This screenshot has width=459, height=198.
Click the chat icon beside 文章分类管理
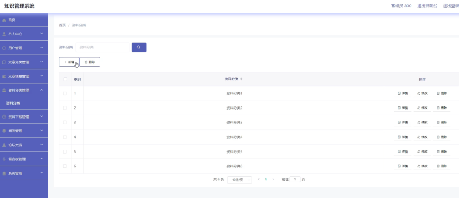(4, 62)
